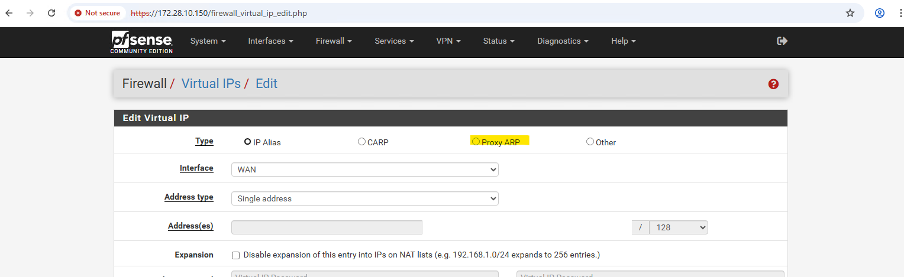Screen dimensions: 904x277
Task: Reload the page with the refresh icon
Action: pos(51,13)
